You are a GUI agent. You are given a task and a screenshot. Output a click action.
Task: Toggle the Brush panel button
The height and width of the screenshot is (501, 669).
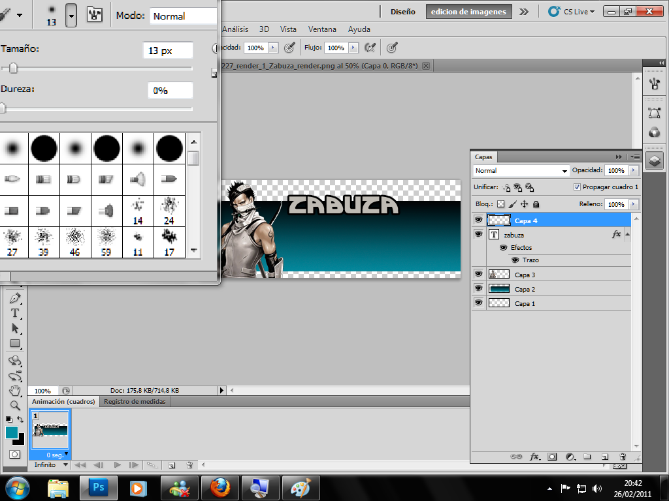point(94,14)
